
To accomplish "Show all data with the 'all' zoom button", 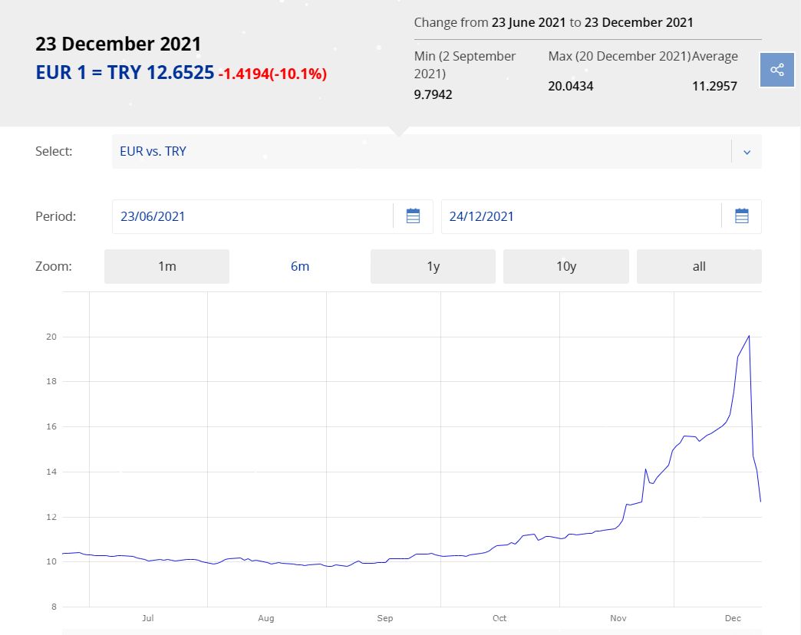I will coord(698,266).
